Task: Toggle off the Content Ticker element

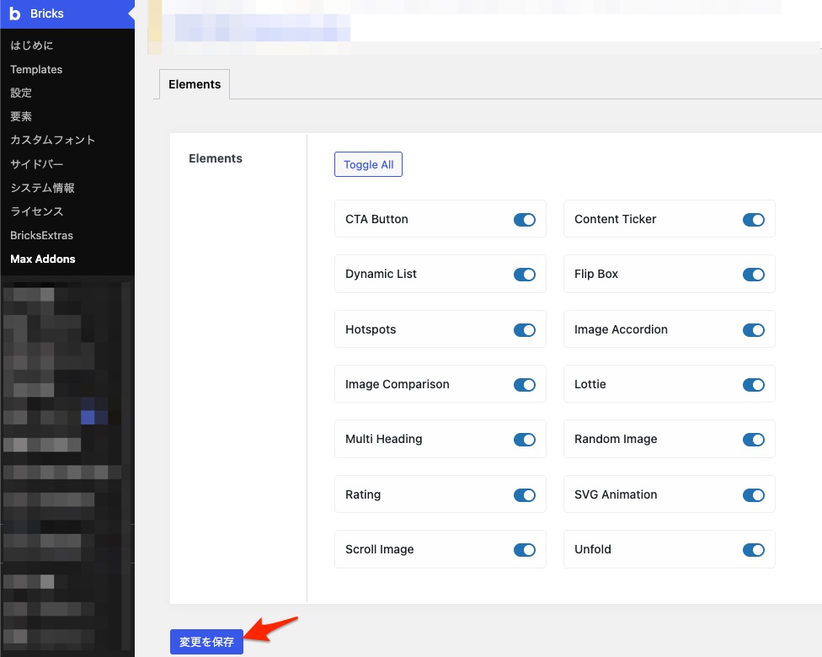Action: 754,219
